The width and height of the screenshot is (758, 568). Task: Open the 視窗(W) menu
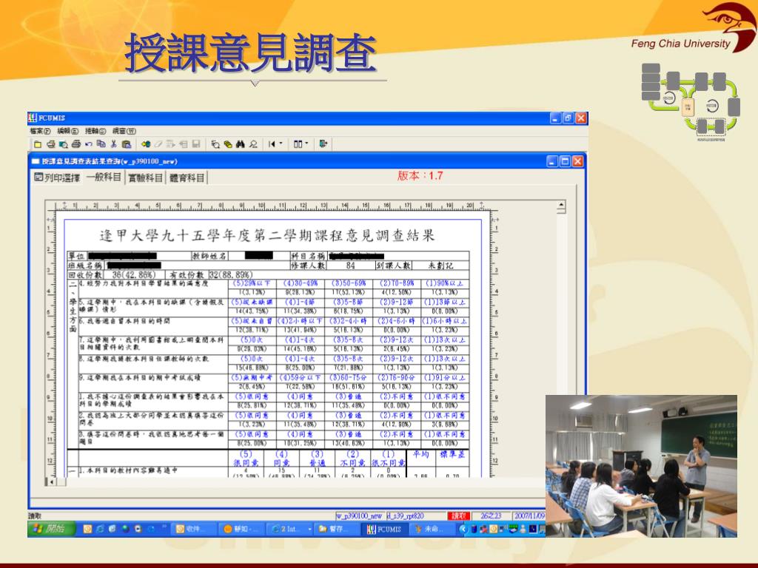(124, 131)
